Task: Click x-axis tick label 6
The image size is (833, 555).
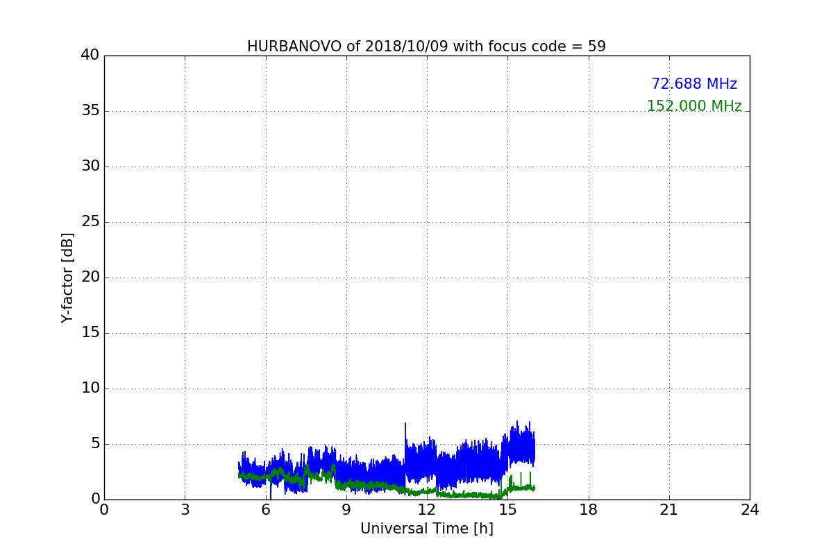Action: tap(265, 510)
